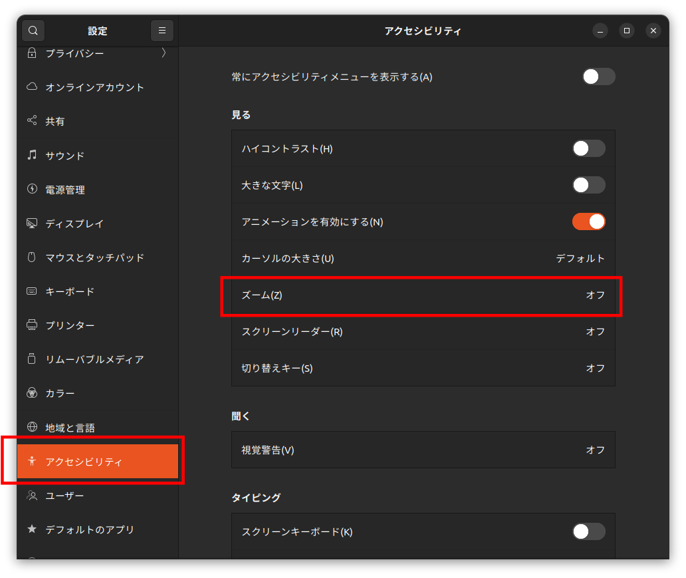Click the star icon beside デフォルトのアプリ
The height and width of the screenshot is (578, 686).
tap(32, 529)
